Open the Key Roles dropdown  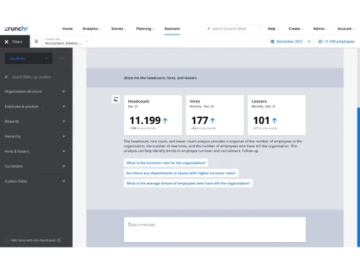29,58
